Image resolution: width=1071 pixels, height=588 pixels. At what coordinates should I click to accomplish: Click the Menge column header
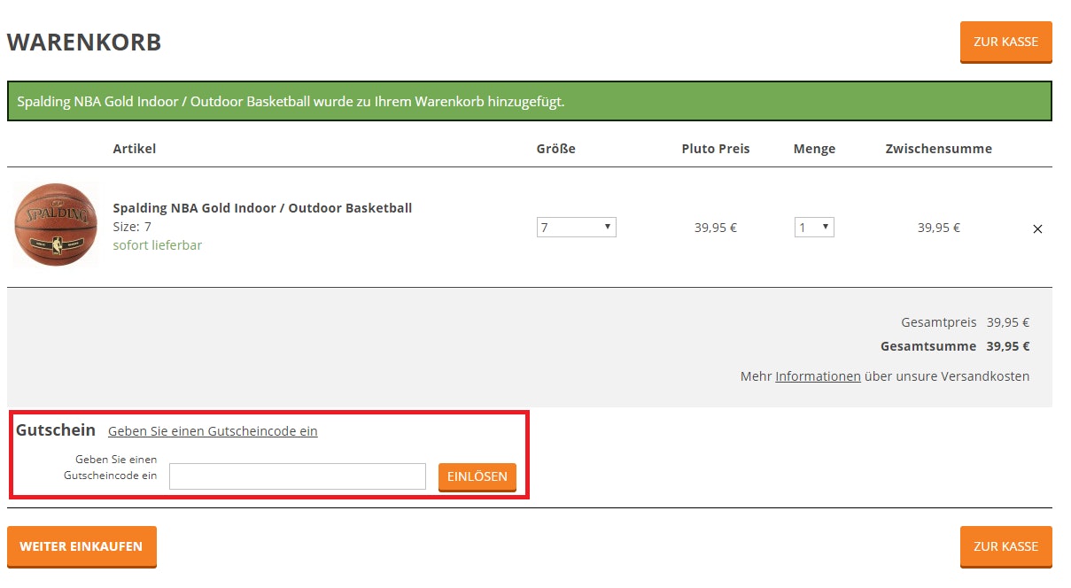[815, 149]
